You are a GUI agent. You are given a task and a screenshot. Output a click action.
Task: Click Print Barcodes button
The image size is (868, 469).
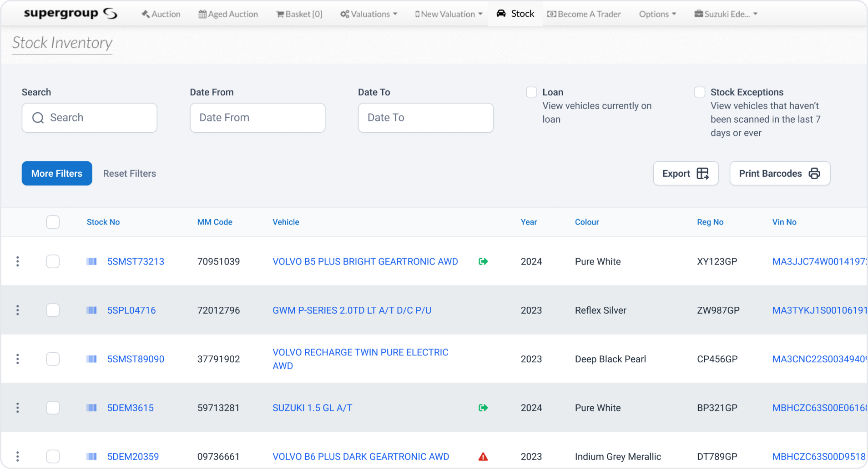(780, 173)
